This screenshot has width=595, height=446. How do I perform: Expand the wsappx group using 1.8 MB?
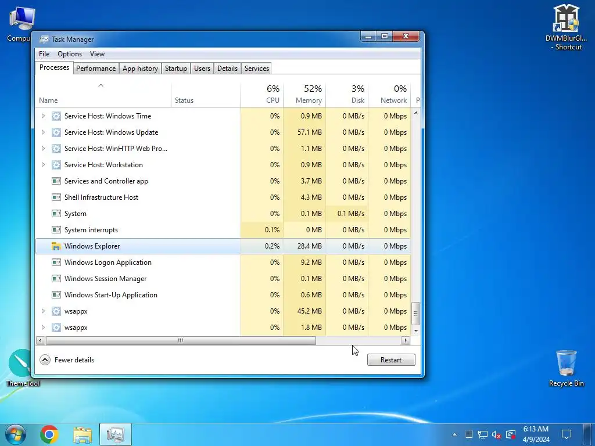point(43,328)
